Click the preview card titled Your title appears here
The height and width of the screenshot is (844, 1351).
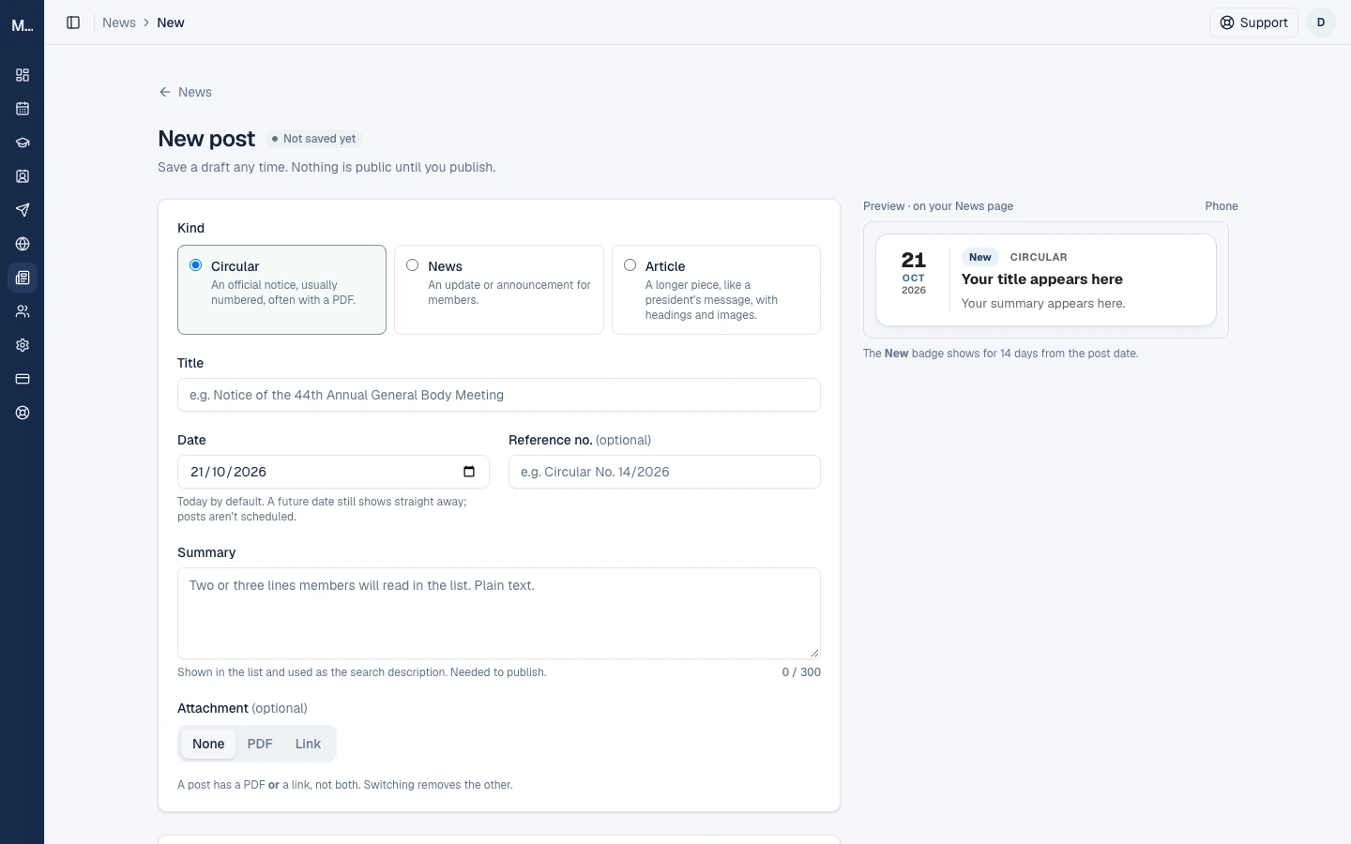click(x=1045, y=279)
